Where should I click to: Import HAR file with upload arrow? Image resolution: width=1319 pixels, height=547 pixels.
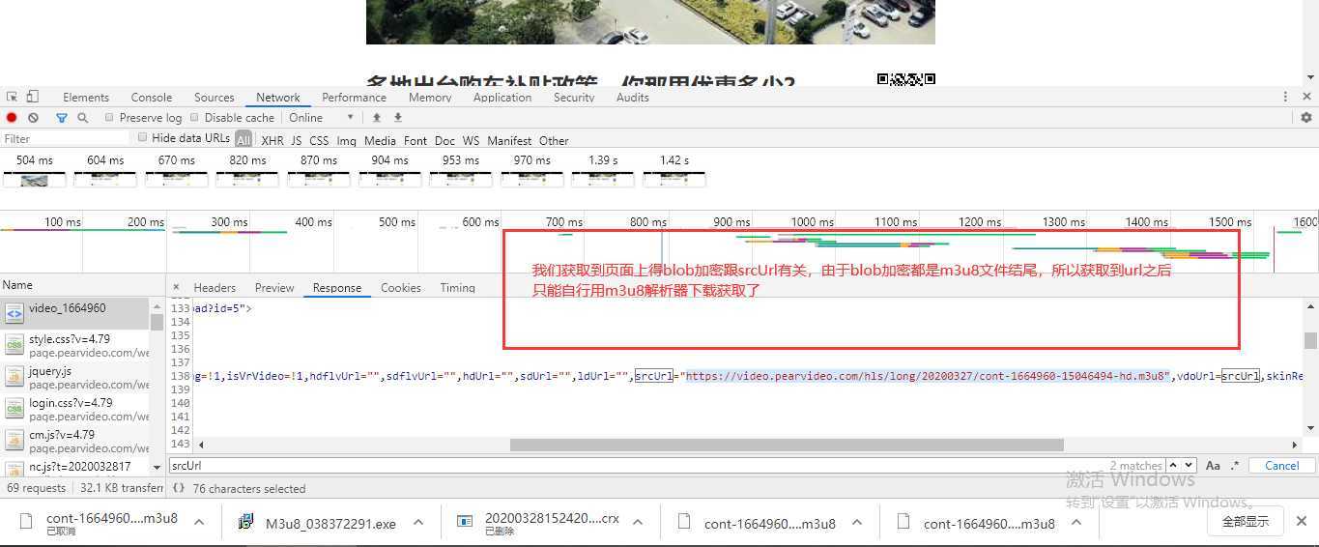tap(377, 118)
